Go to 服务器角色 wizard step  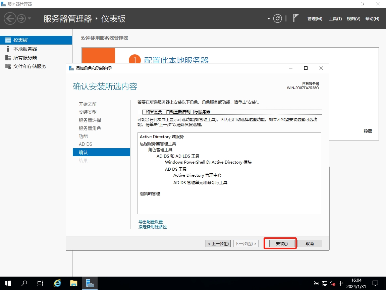(90, 128)
